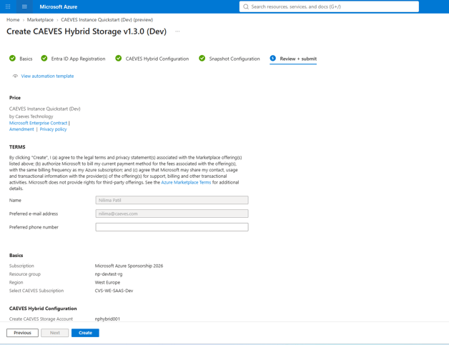Image resolution: width=449 pixels, height=345 pixels.
Task: Click the Price heading
Action: coord(15,98)
